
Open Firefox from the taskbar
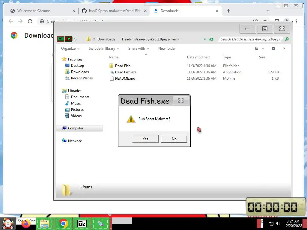tap(26, 223)
